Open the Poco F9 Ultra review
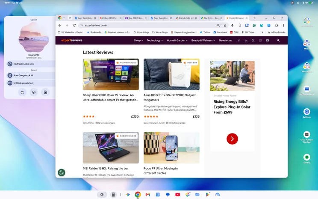This screenshot has height=199, width=318. (x=160, y=171)
